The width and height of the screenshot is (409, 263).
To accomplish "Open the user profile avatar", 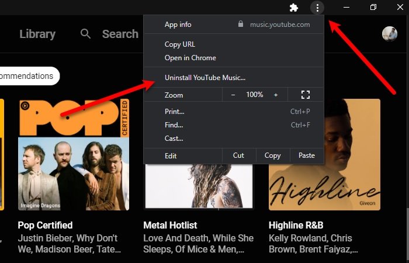I will click(390, 34).
